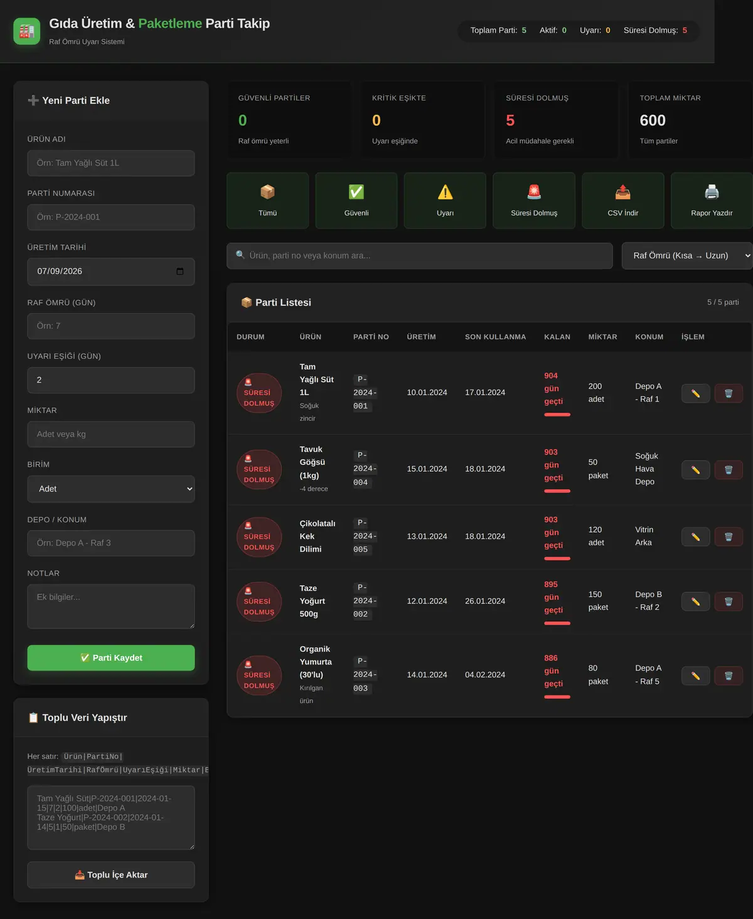The width and height of the screenshot is (753, 919).
Task: Click the Uyarı Eşiği (Gün) input
Action: tap(111, 380)
